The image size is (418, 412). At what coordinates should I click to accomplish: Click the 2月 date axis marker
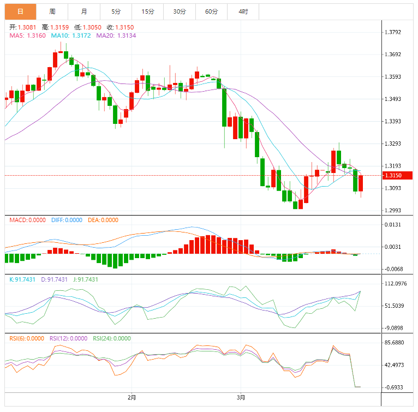pyautogui.click(x=132, y=398)
